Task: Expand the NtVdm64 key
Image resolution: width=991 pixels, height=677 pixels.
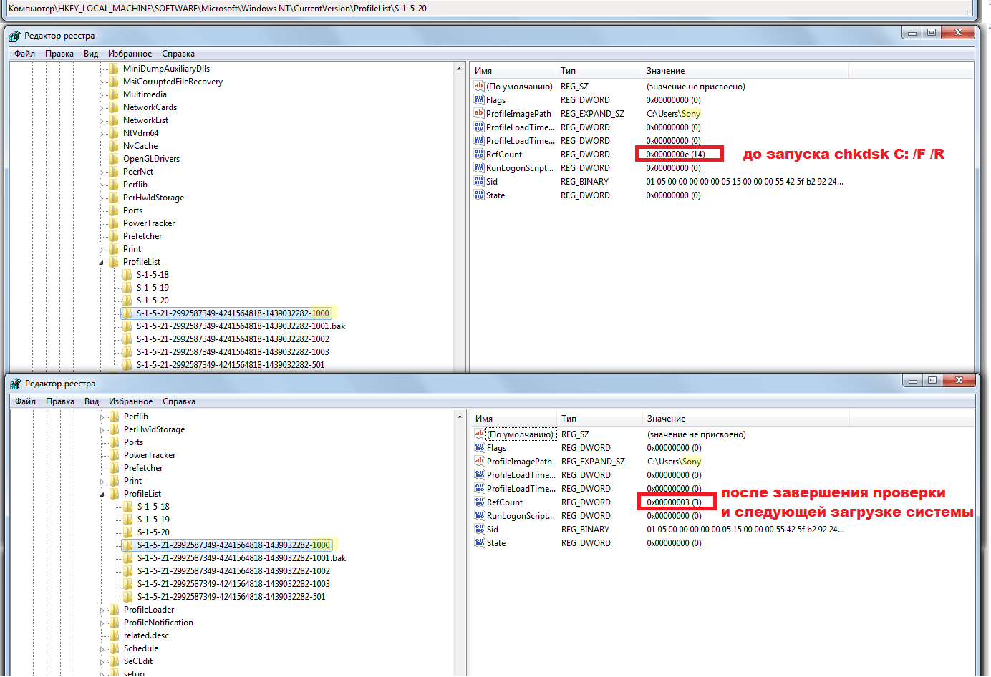Action: click(102, 134)
